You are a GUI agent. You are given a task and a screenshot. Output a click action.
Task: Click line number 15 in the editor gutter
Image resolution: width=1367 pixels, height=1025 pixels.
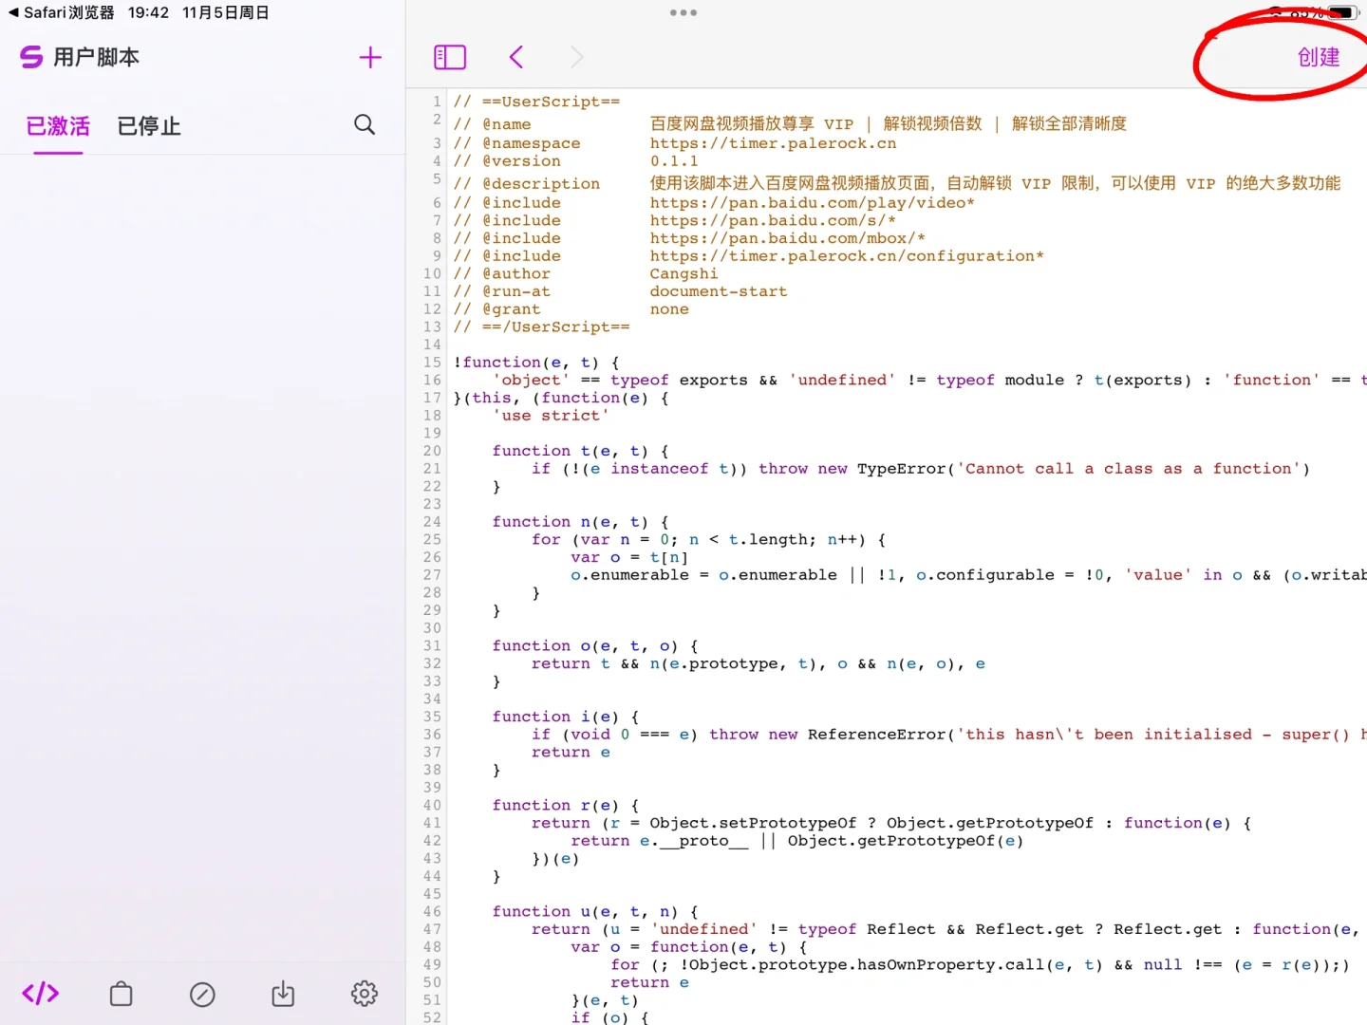coord(432,362)
